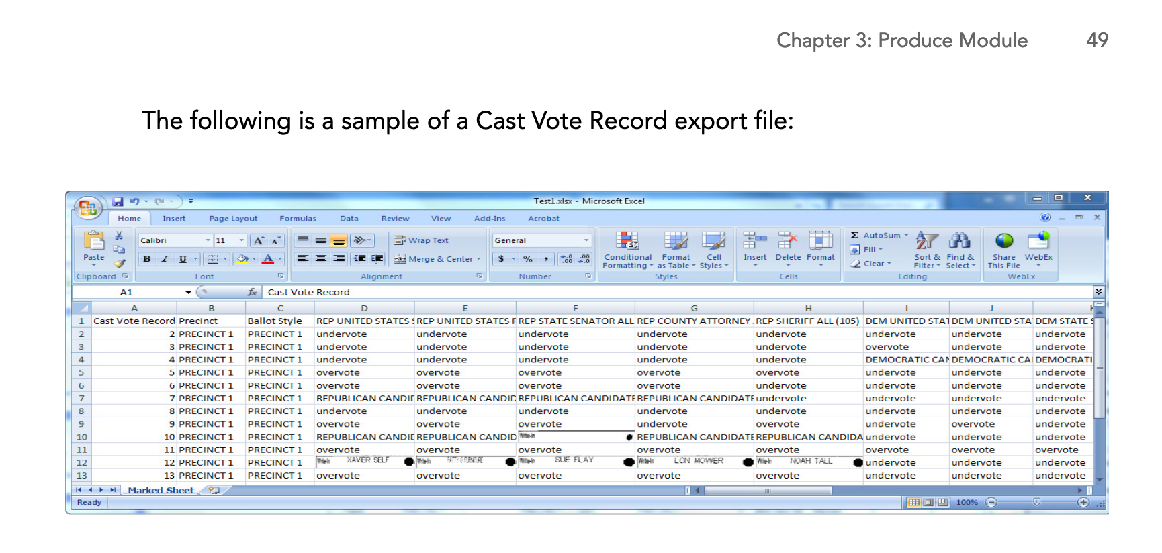Viewport: 1162px width, 553px height.
Task: Expand the Name Box dropdown arrow
Action: [189, 293]
